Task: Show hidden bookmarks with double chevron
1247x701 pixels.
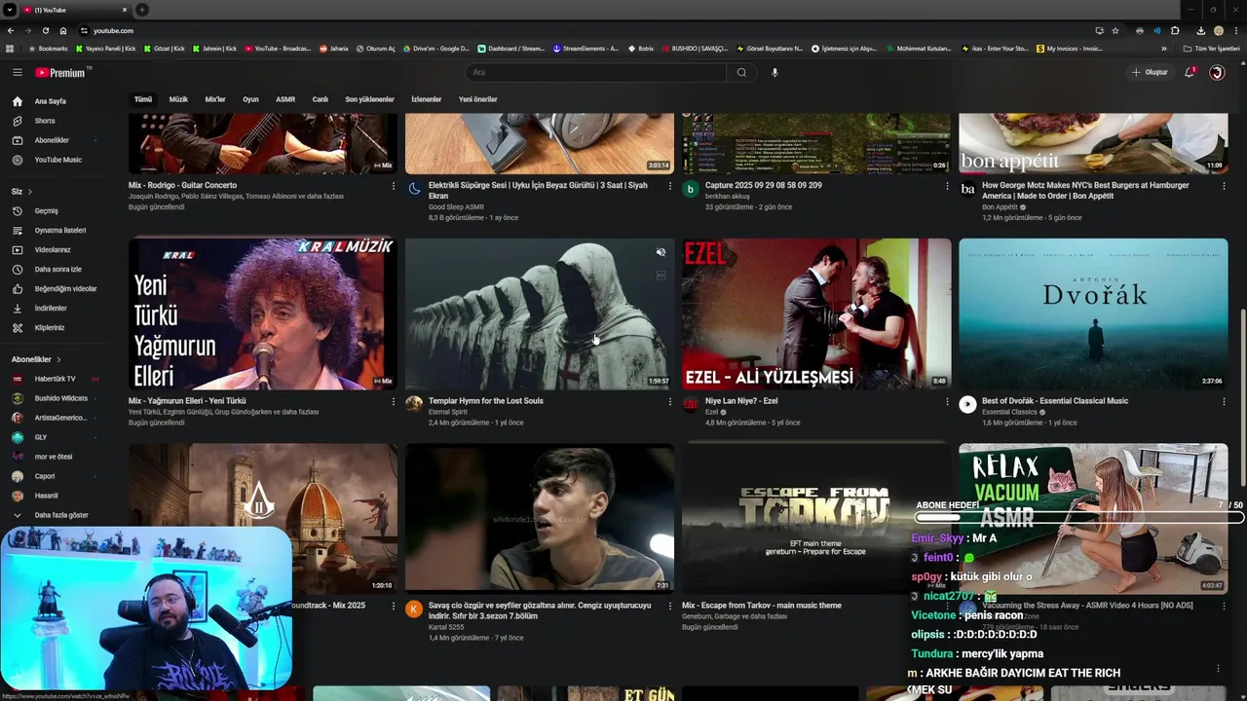Action: click(x=1163, y=49)
